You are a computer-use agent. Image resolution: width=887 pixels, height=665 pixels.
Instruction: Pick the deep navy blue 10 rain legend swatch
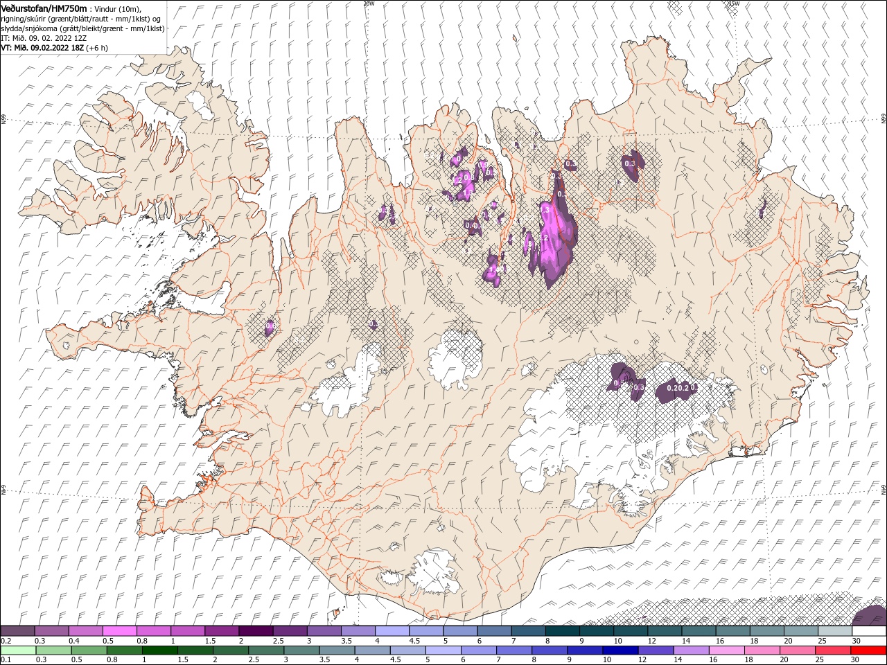620,650
